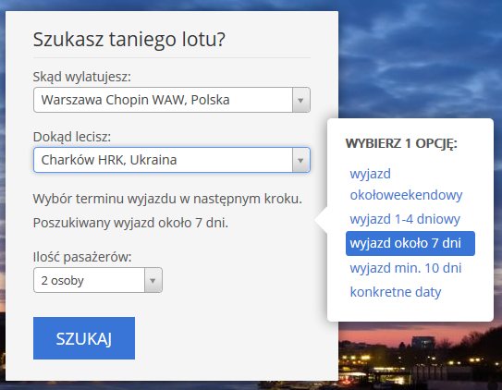This screenshot has height=390, width=502.
Task: Click 'Poszukiwany wyjazd około 7 dni.' text
Action: tap(130, 223)
